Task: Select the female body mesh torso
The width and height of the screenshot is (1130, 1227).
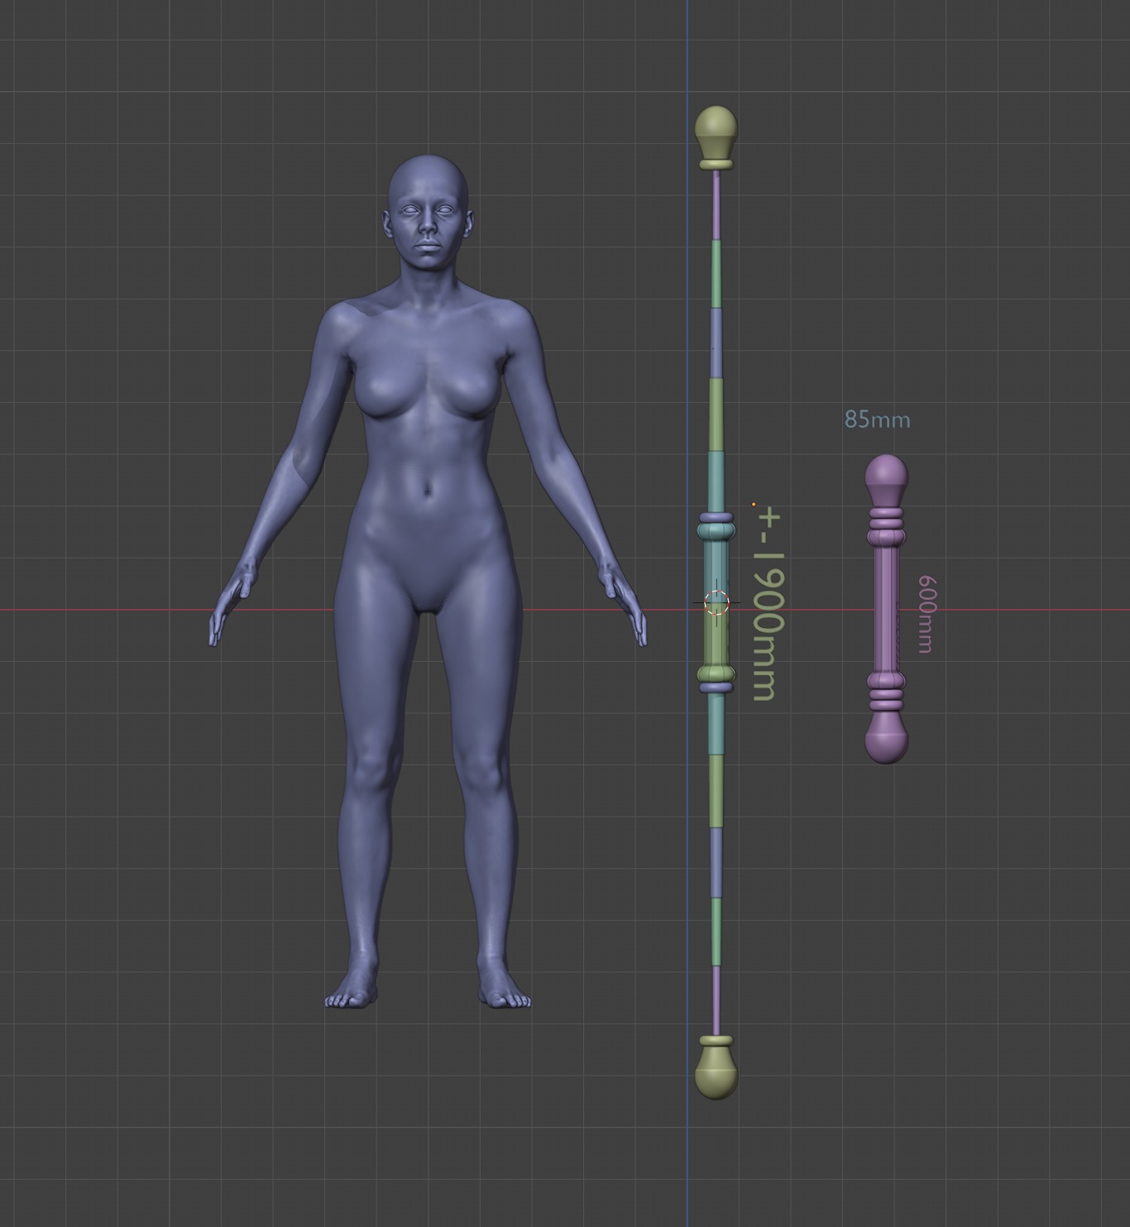Action: [x=428, y=447]
